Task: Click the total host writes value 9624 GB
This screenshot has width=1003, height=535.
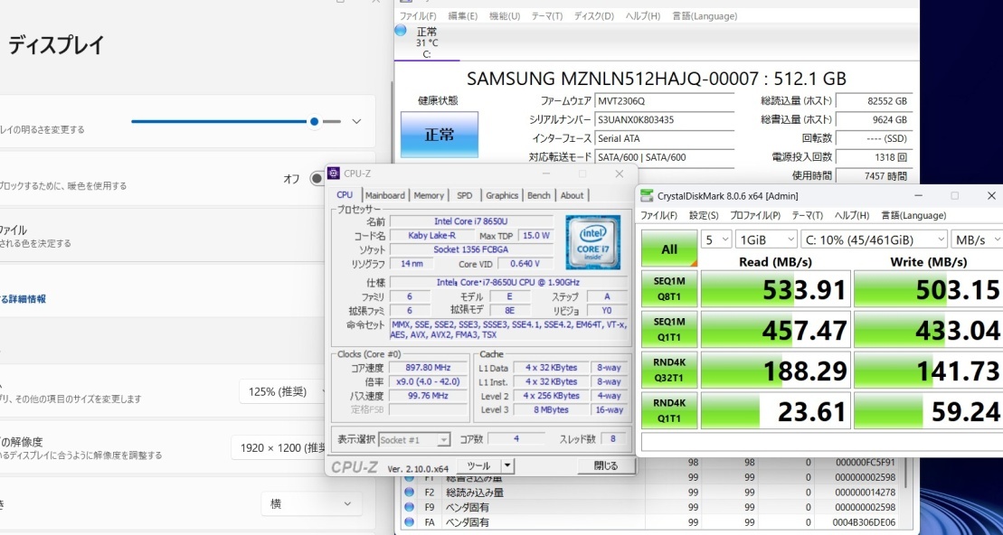Action: pyautogui.click(x=874, y=119)
